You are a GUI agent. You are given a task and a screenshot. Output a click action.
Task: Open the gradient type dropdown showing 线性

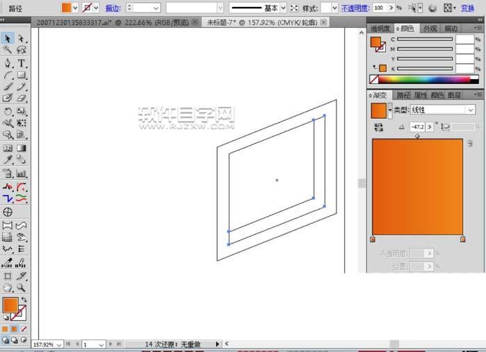471,110
